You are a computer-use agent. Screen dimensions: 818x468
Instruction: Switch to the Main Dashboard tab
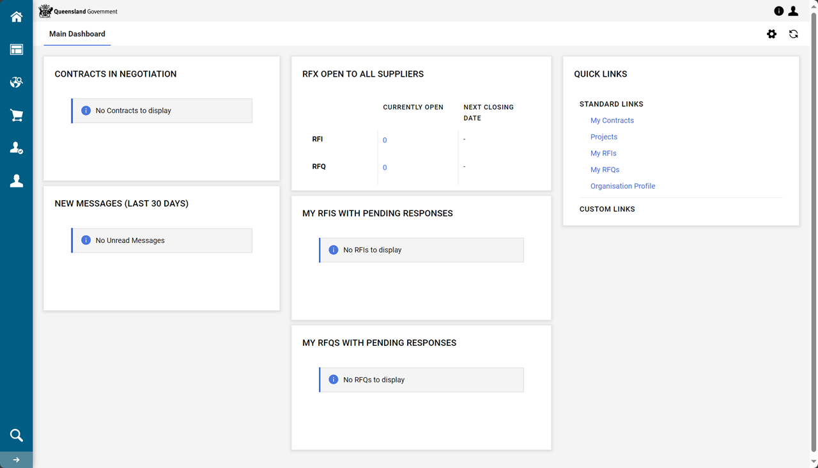[x=77, y=34]
